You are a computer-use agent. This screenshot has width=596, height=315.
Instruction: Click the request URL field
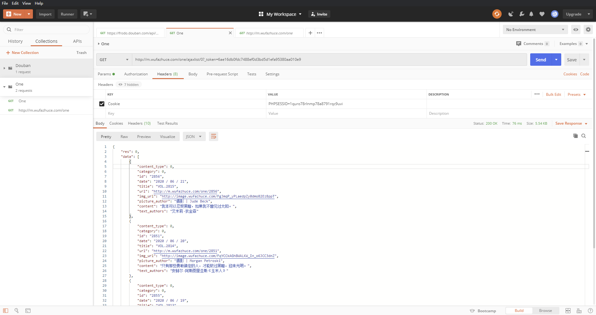(x=329, y=60)
